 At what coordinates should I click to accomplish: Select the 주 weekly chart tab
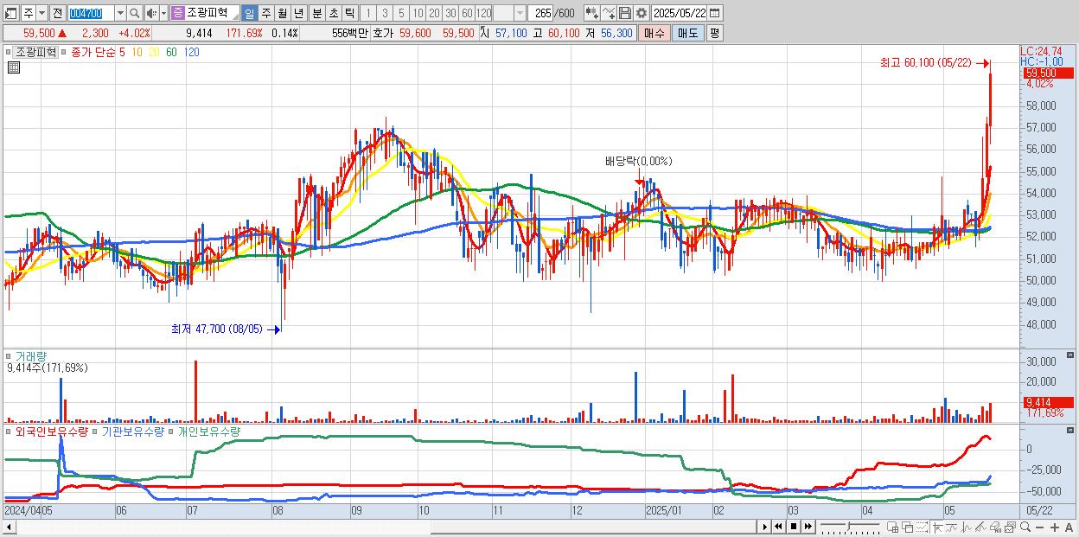265,13
